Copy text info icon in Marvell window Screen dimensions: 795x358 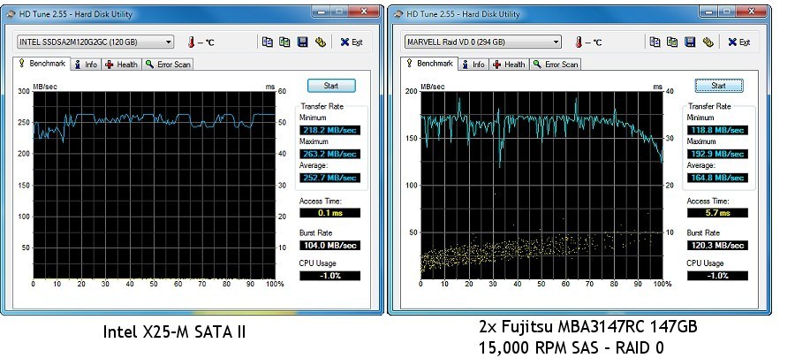pos(655,42)
